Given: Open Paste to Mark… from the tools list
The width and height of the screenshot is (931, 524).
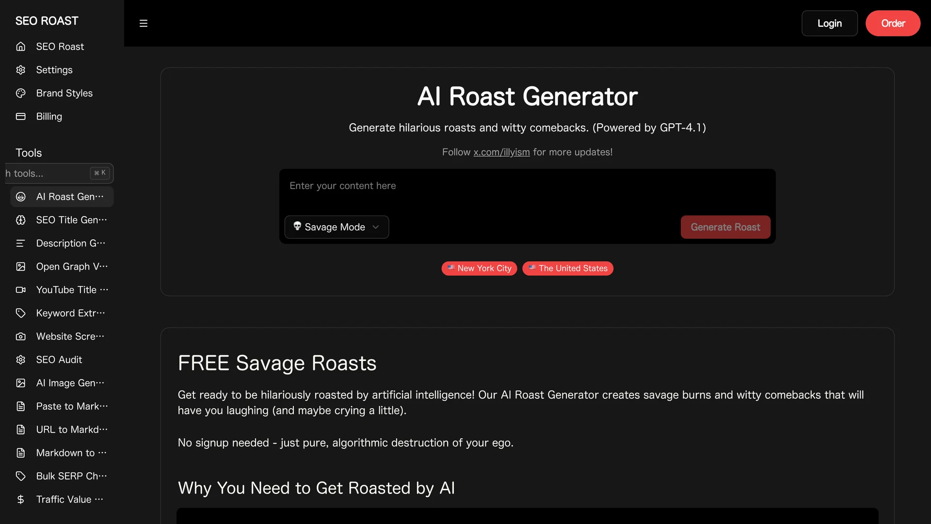Looking at the screenshot, I should 62,406.
